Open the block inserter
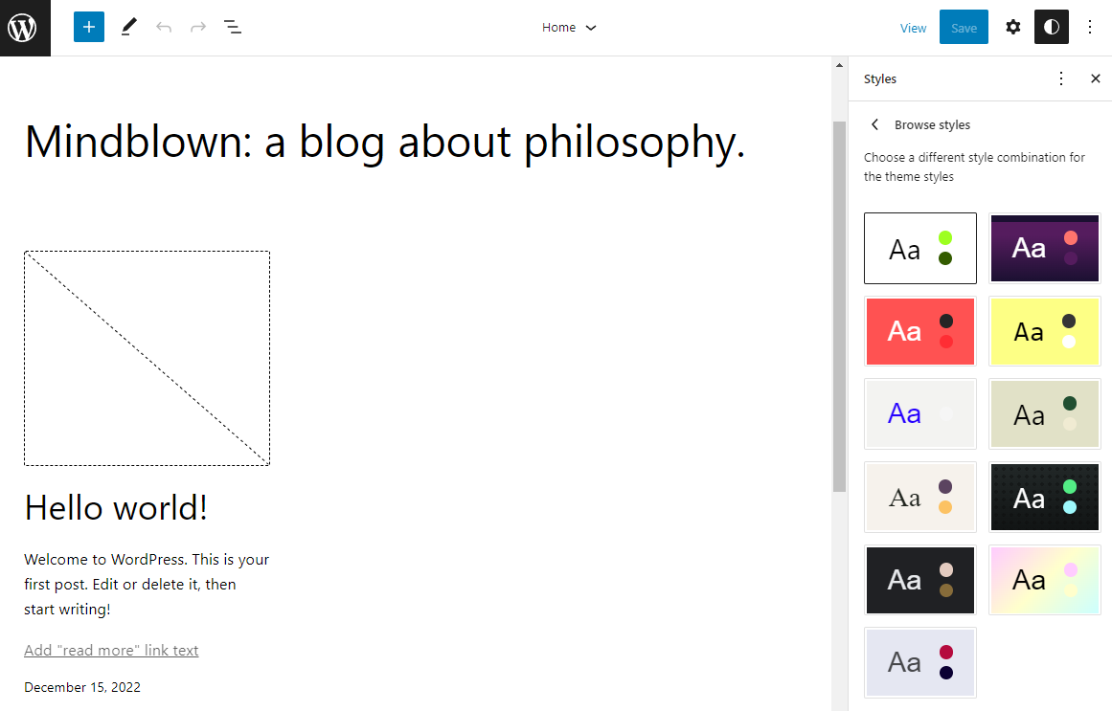This screenshot has height=711, width=1112. pos(88,27)
